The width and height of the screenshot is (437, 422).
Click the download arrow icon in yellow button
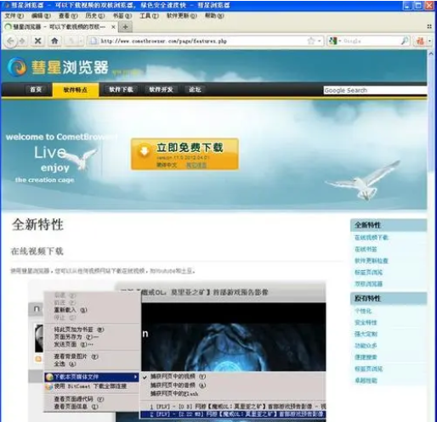(145, 150)
